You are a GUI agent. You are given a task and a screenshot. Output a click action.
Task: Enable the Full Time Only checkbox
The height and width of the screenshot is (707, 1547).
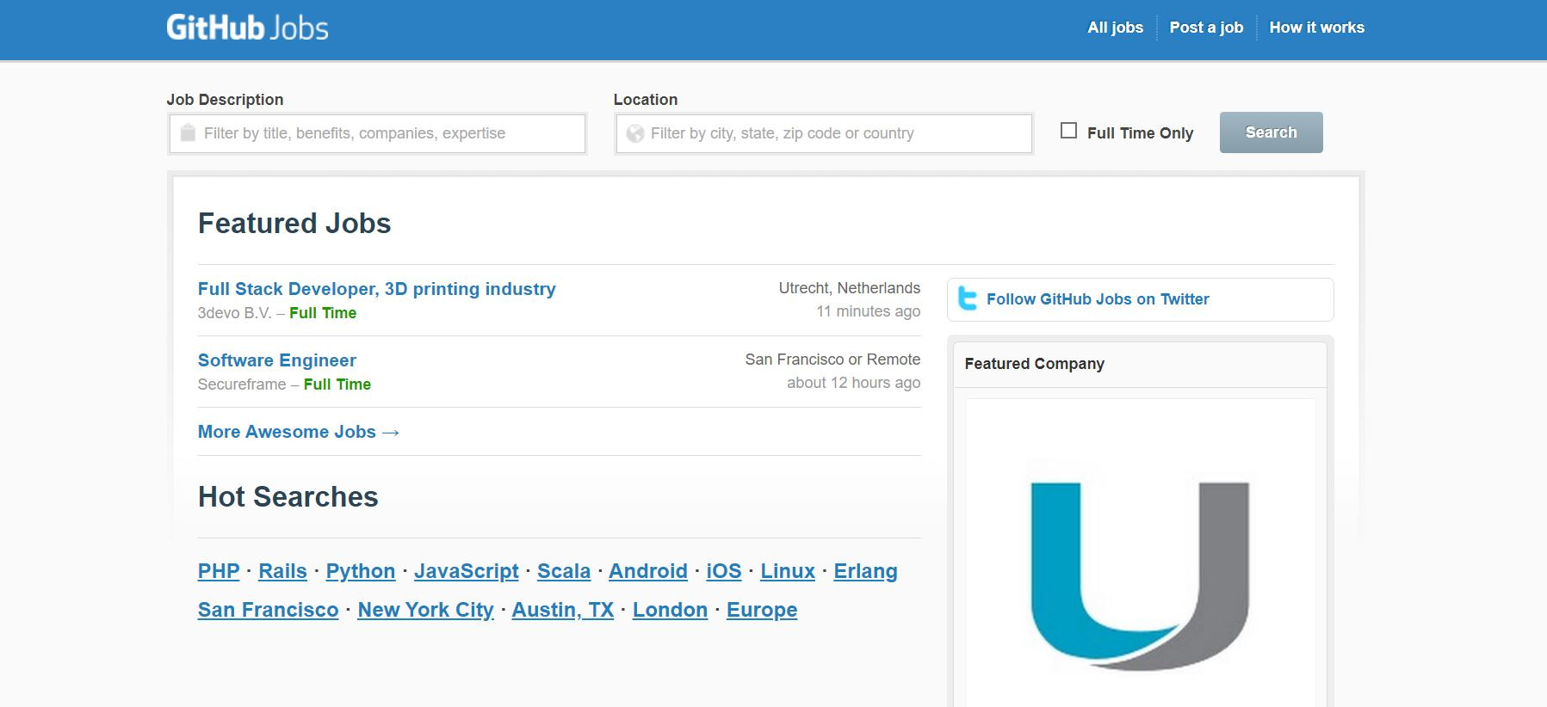pyautogui.click(x=1068, y=131)
